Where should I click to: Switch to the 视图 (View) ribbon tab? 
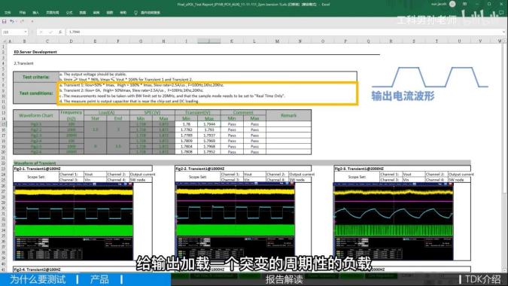[x=110, y=13]
